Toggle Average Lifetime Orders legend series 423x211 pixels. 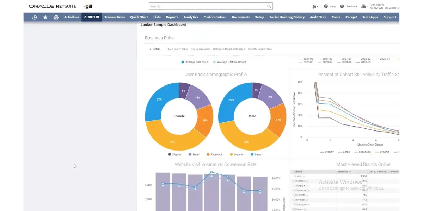[229, 62]
